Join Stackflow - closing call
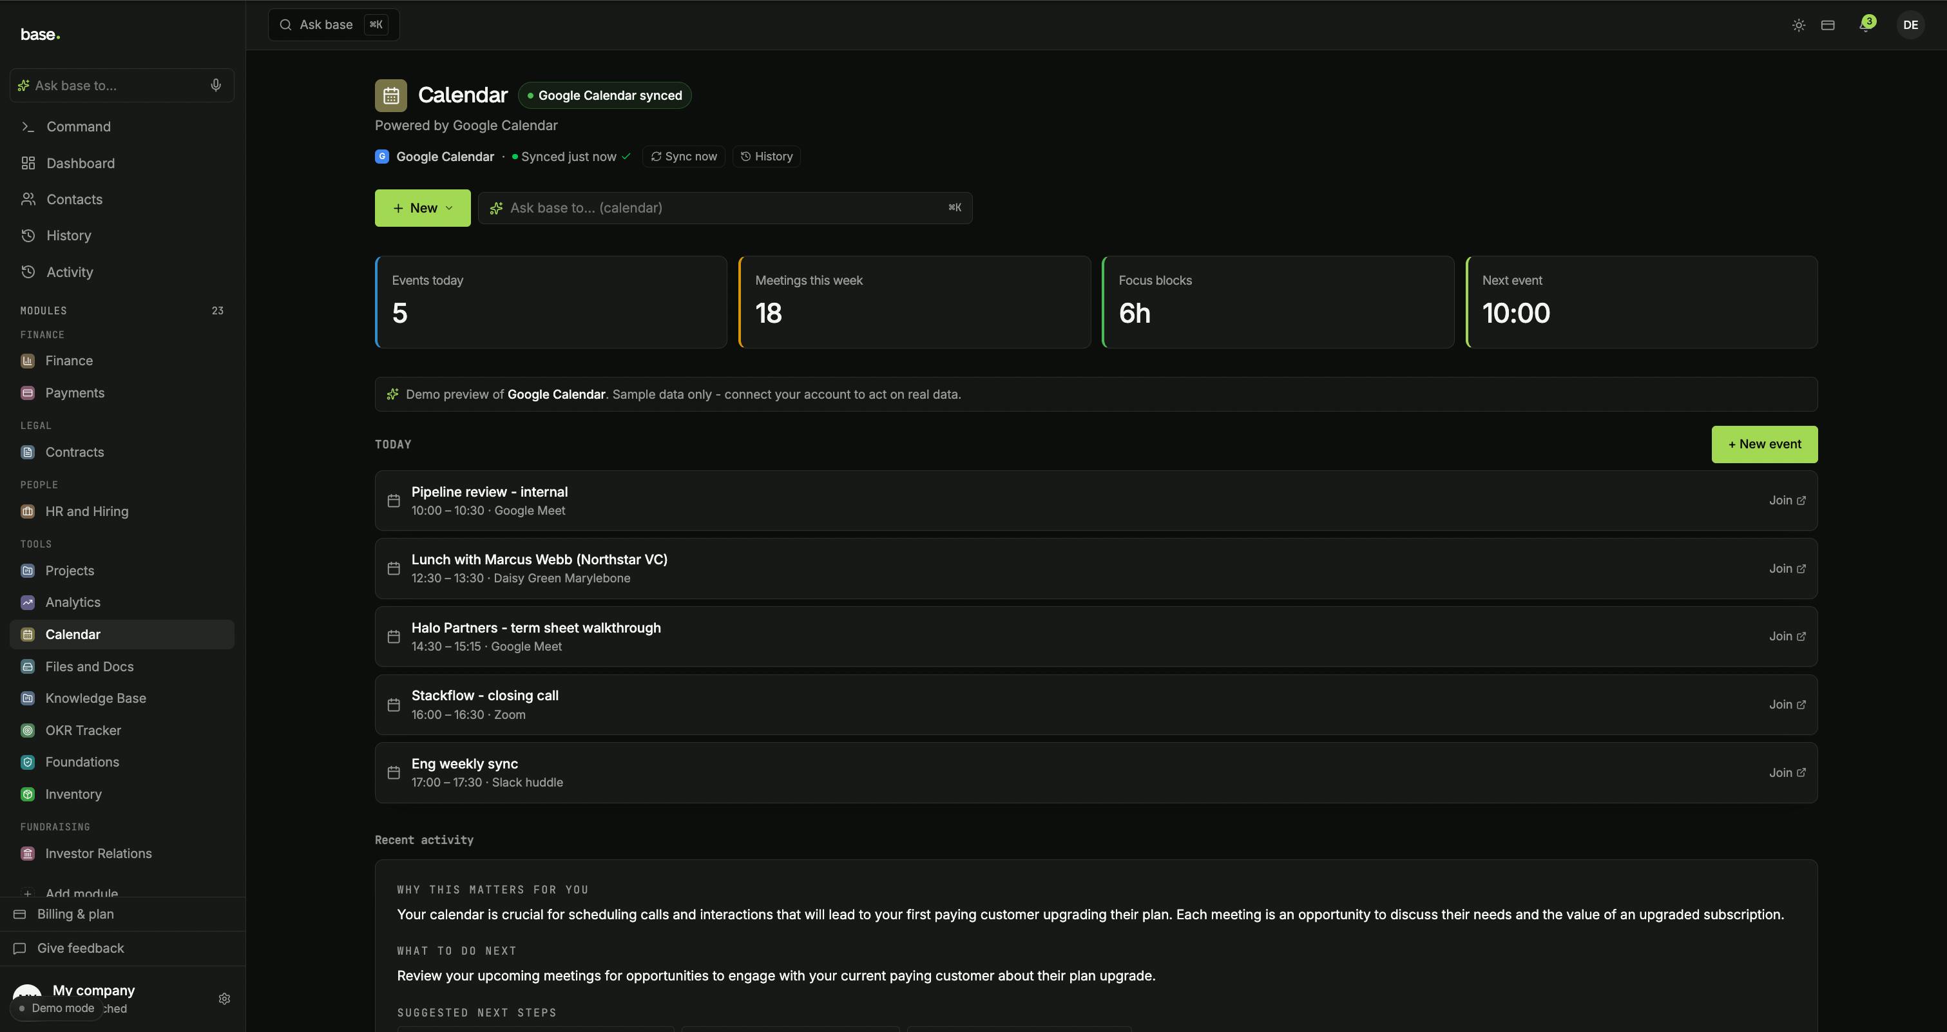 click(x=1787, y=704)
